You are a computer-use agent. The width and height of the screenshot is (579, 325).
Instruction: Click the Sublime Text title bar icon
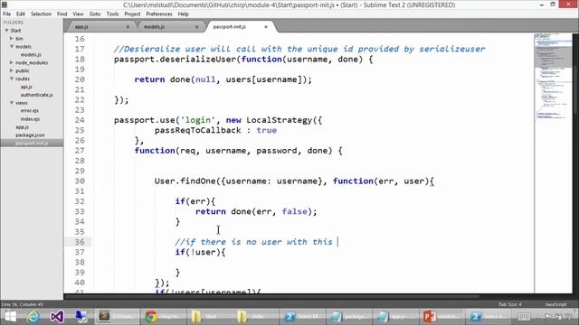[5, 5]
